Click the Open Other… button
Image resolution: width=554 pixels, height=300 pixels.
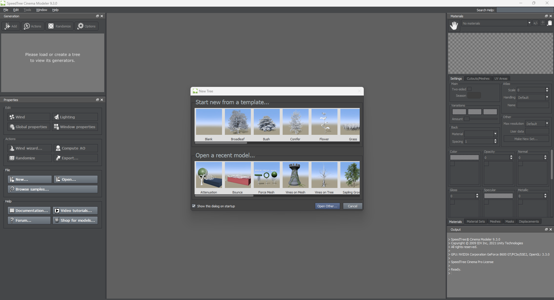pos(327,206)
